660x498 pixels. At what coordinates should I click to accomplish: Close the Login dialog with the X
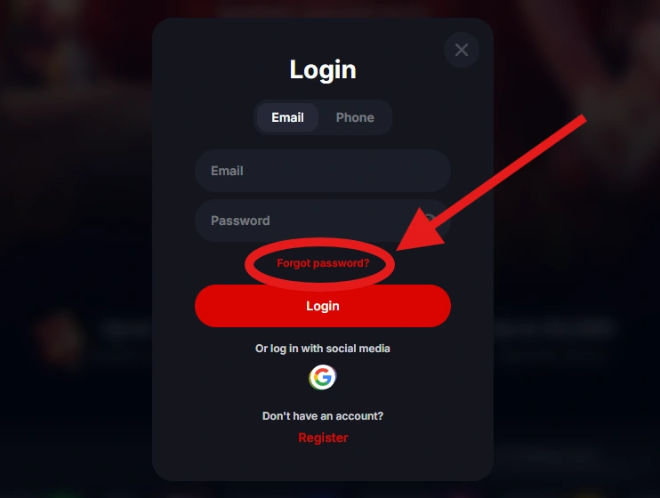(462, 50)
